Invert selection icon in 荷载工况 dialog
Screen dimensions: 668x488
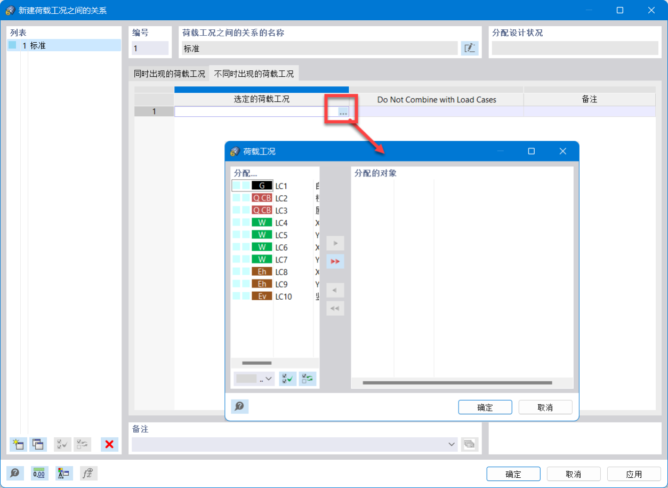[x=307, y=379]
